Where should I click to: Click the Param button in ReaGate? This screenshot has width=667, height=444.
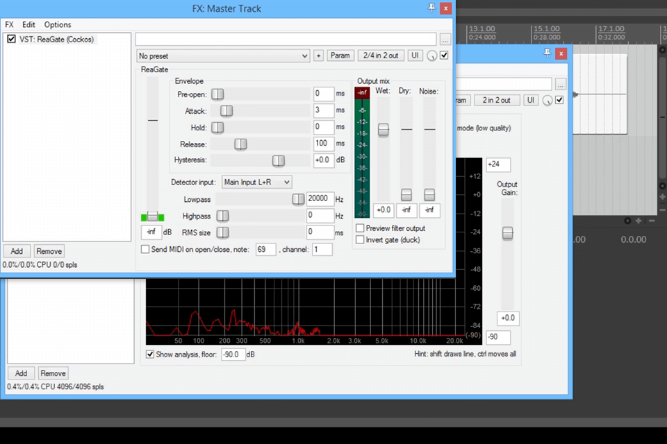[340, 55]
